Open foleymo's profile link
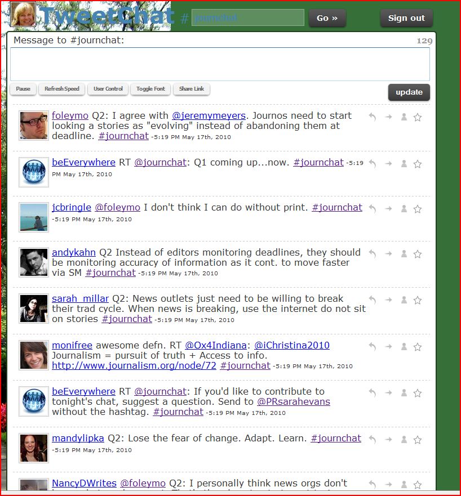 pos(70,115)
